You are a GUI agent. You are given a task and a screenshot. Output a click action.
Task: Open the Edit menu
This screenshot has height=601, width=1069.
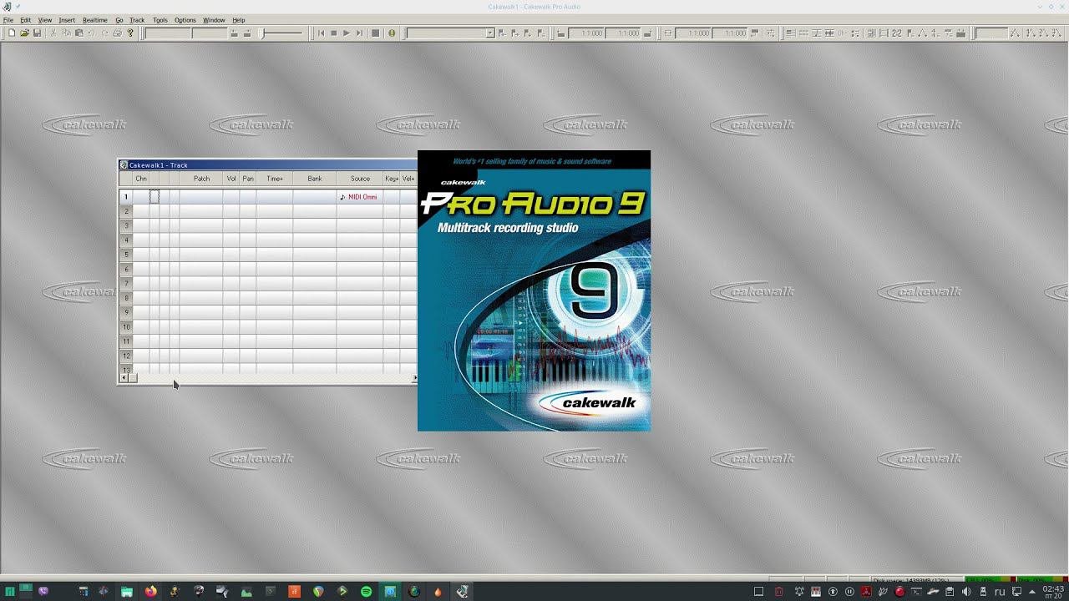(26, 20)
